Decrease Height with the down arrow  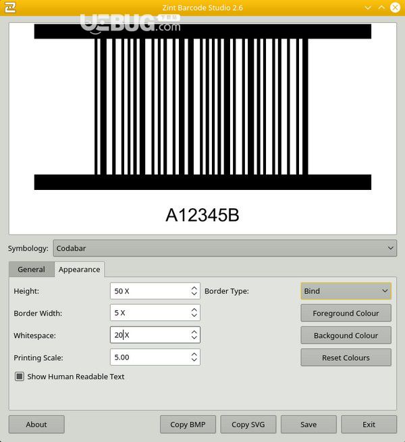[194, 294]
